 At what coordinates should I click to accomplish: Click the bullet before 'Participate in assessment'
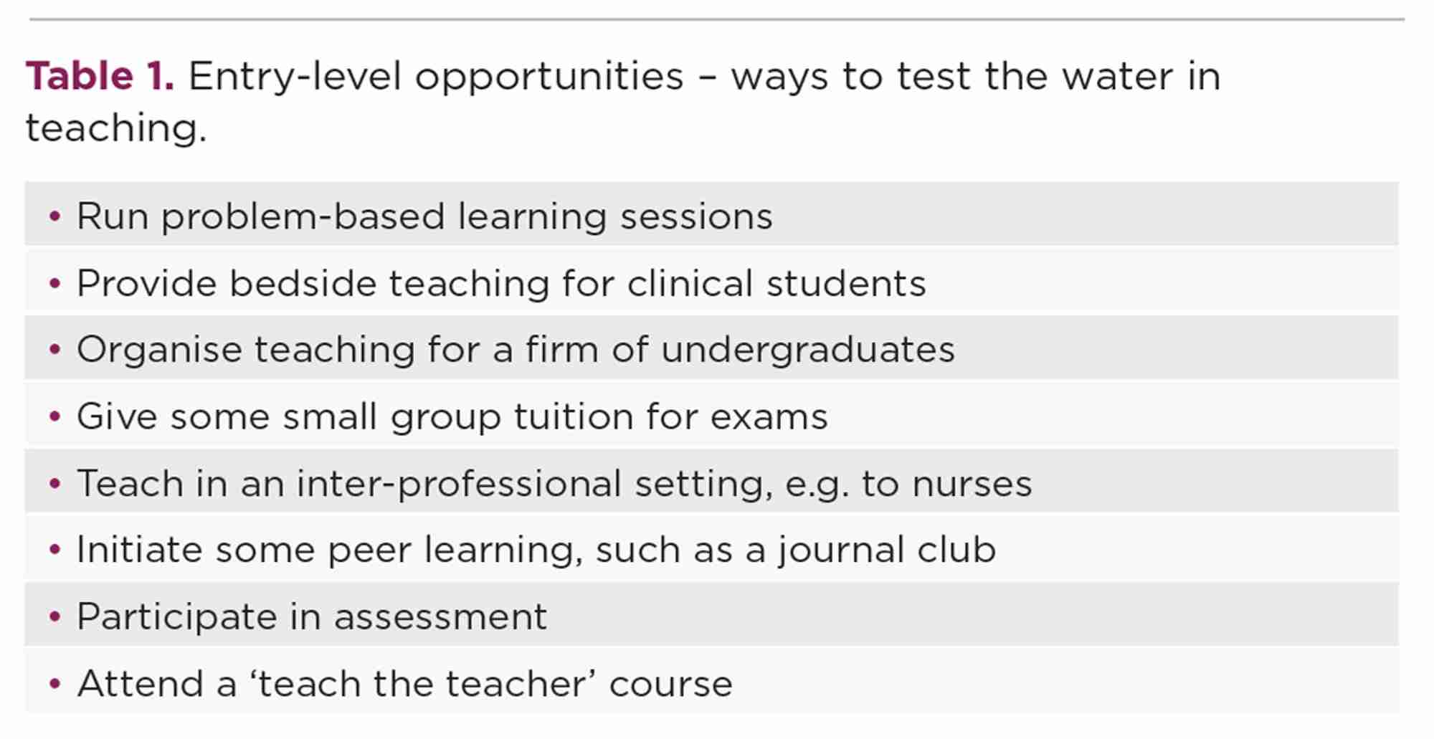pos(55,616)
